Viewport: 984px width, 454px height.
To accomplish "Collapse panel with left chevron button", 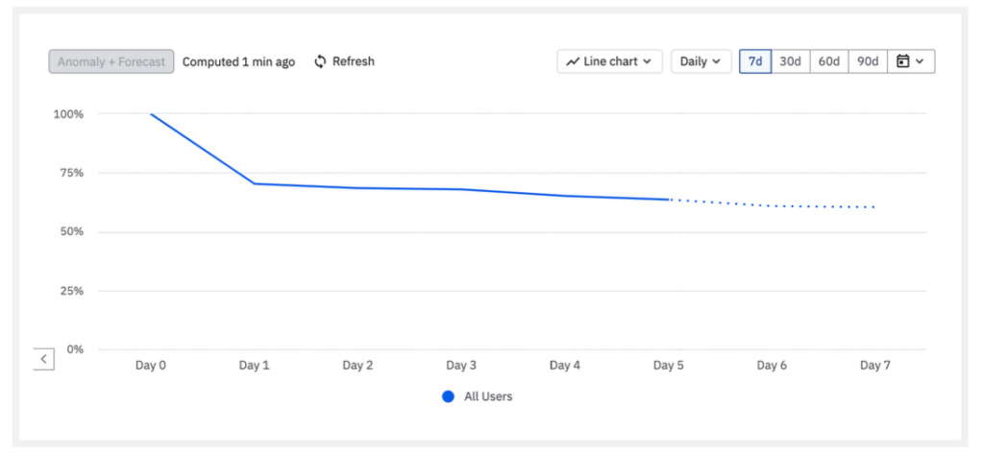I will pyautogui.click(x=44, y=359).
